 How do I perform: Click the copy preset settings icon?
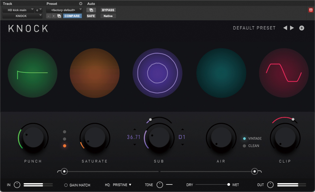tap(59, 16)
